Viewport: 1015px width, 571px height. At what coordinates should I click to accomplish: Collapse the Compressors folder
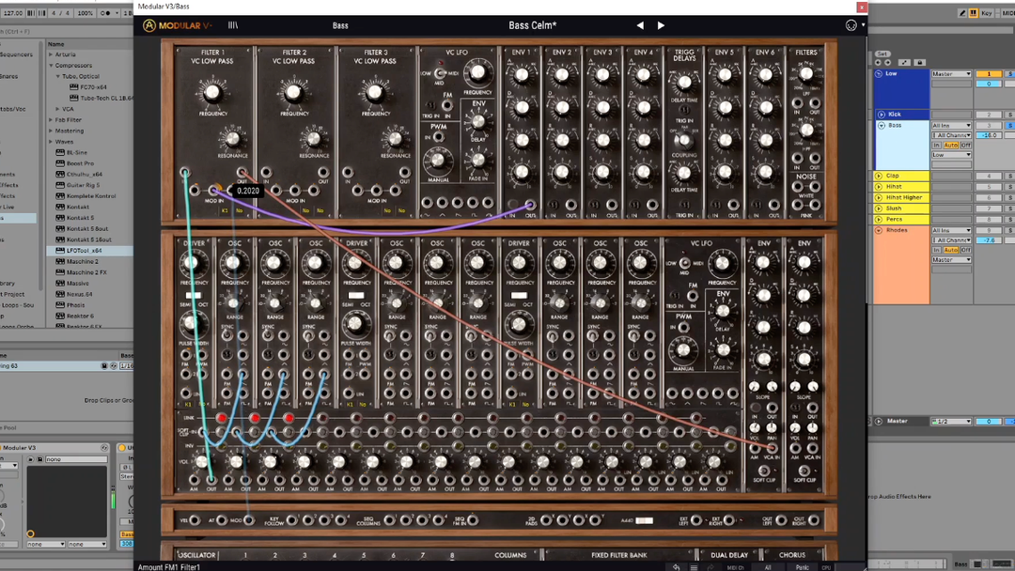coord(51,66)
